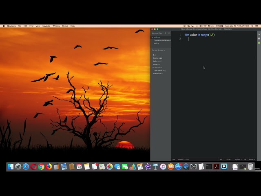Click the clock in the menu bar
This screenshot has height=196, width=261.
coord(237,26)
